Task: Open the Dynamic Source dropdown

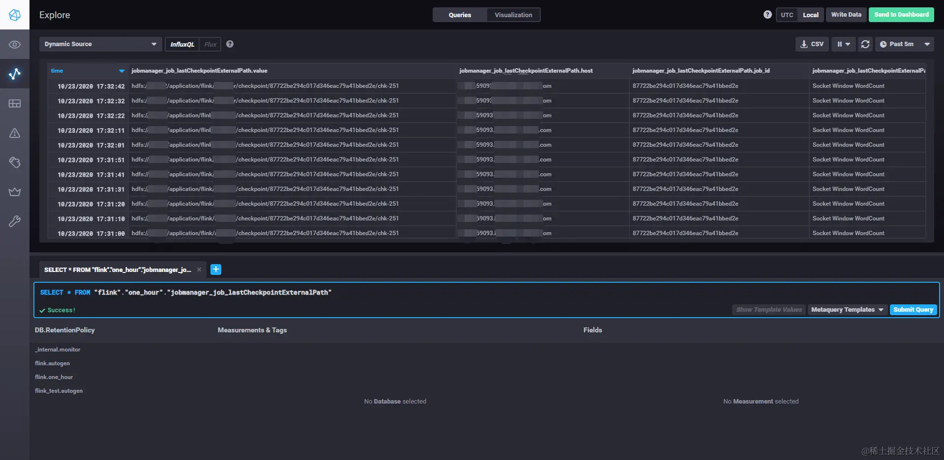Action: [101, 44]
